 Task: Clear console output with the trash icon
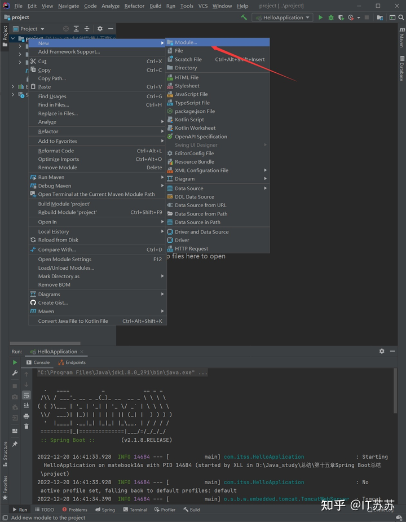coord(26,427)
